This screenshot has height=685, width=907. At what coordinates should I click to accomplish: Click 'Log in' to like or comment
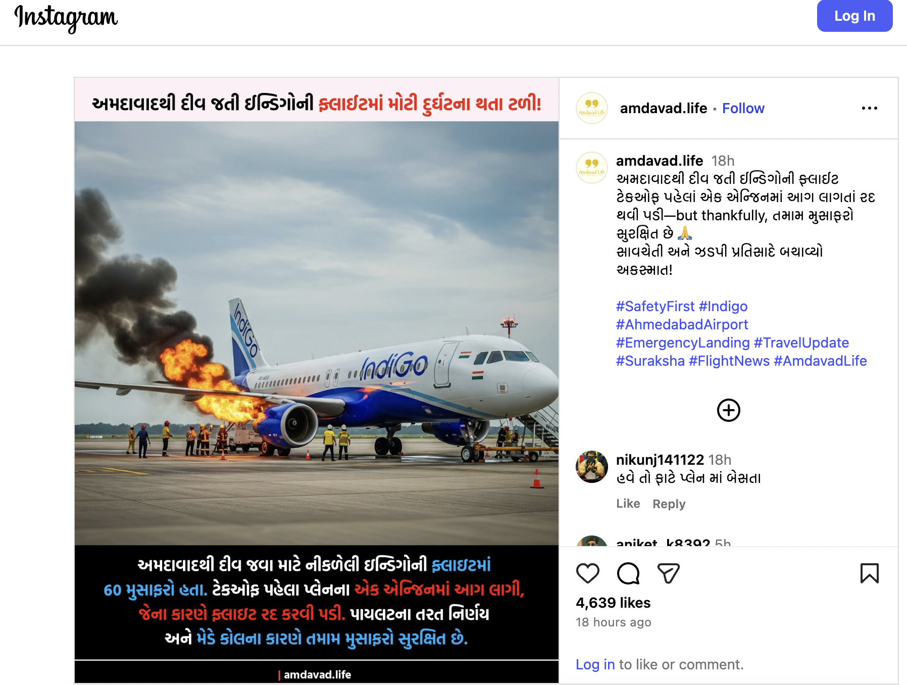(x=595, y=664)
